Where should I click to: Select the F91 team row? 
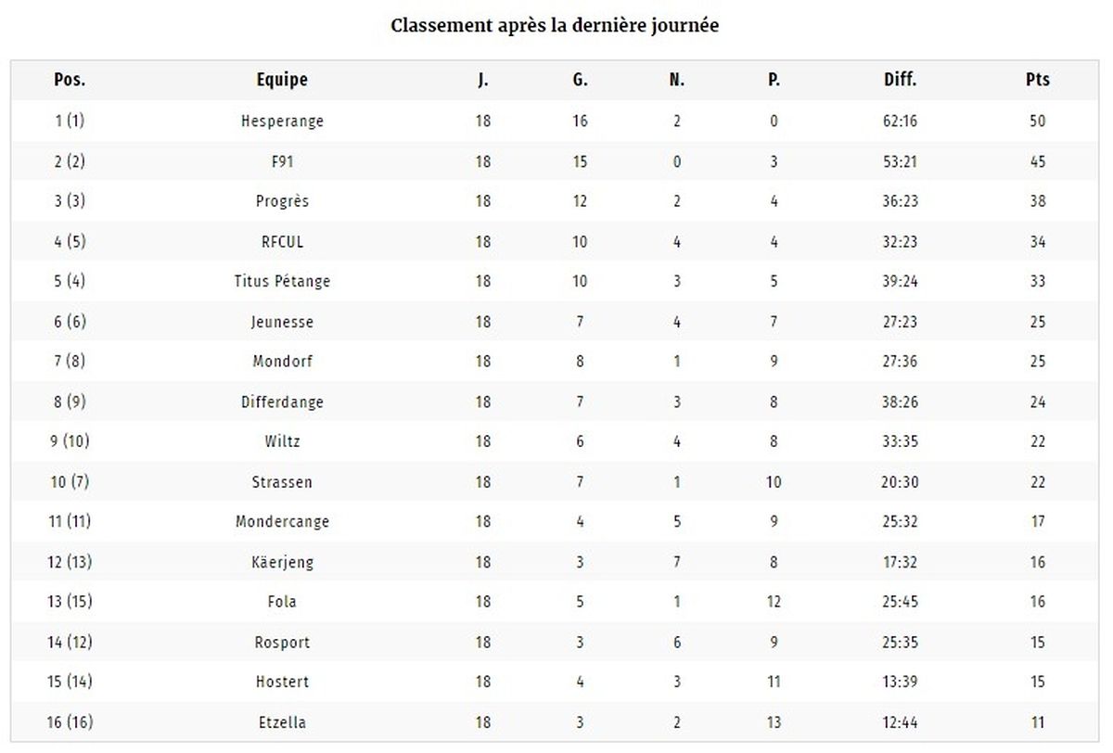coord(555,161)
